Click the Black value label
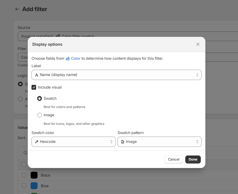Image resolution: width=238 pixels, height=194 pixels. coord(46,175)
